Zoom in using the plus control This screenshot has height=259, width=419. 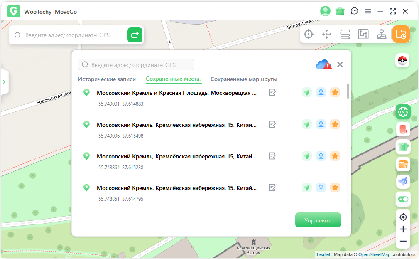(402, 229)
